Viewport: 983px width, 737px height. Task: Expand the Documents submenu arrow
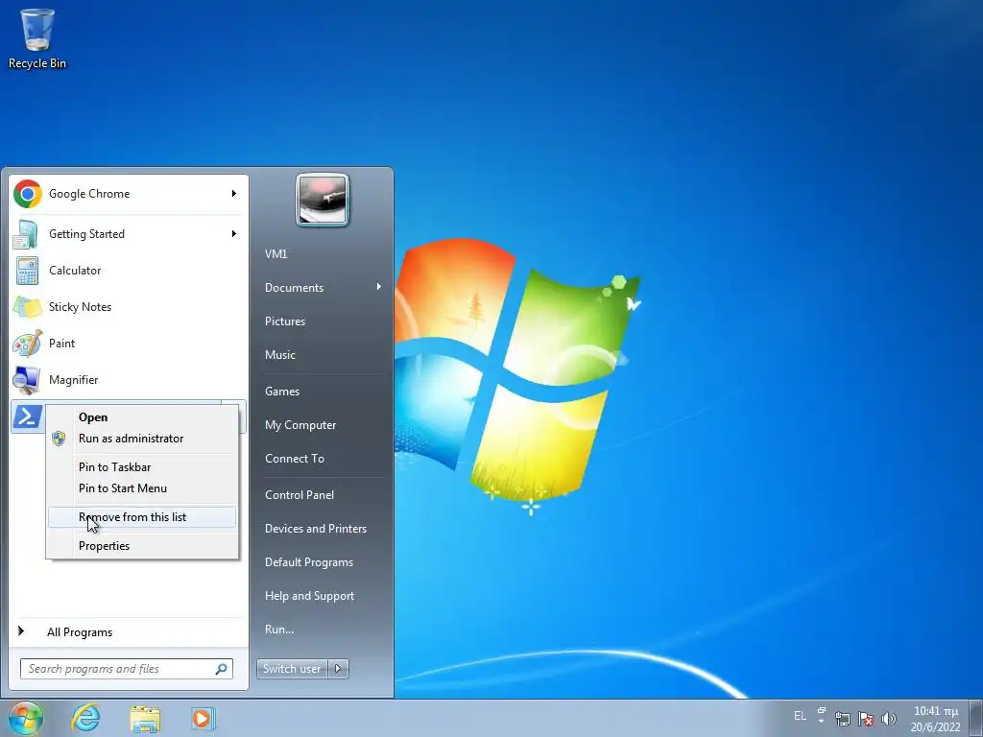pyautogui.click(x=378, y=287)
